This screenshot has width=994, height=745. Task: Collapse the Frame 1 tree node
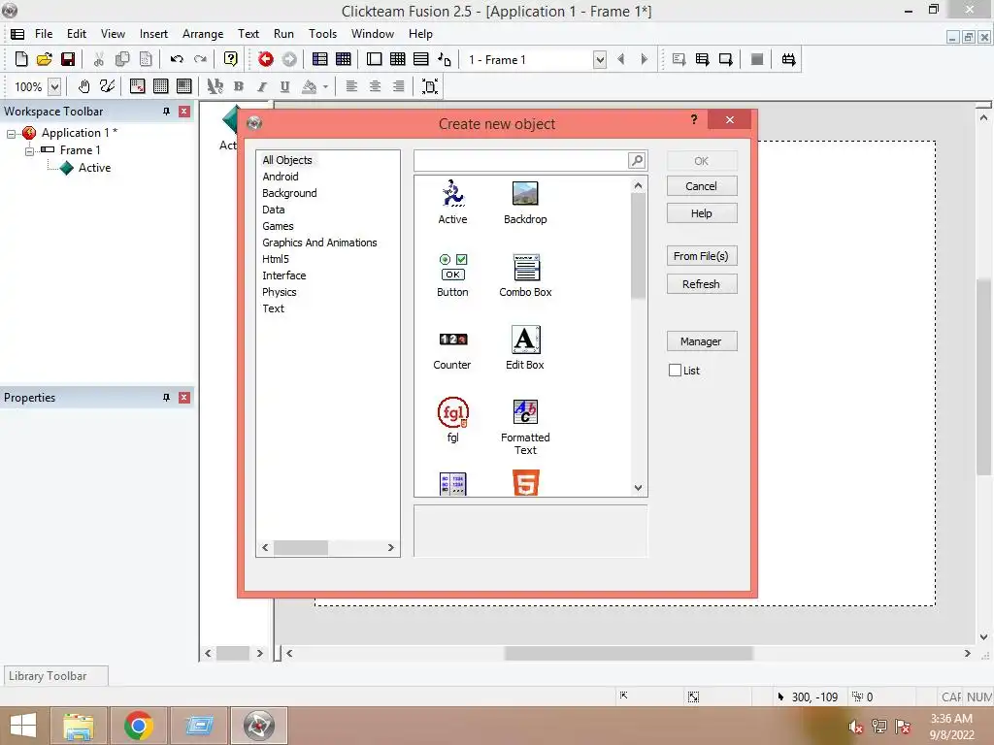29,151
